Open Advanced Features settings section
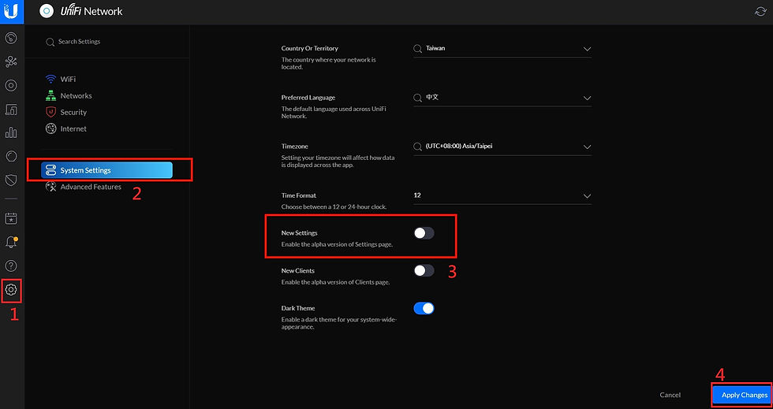 91,187
